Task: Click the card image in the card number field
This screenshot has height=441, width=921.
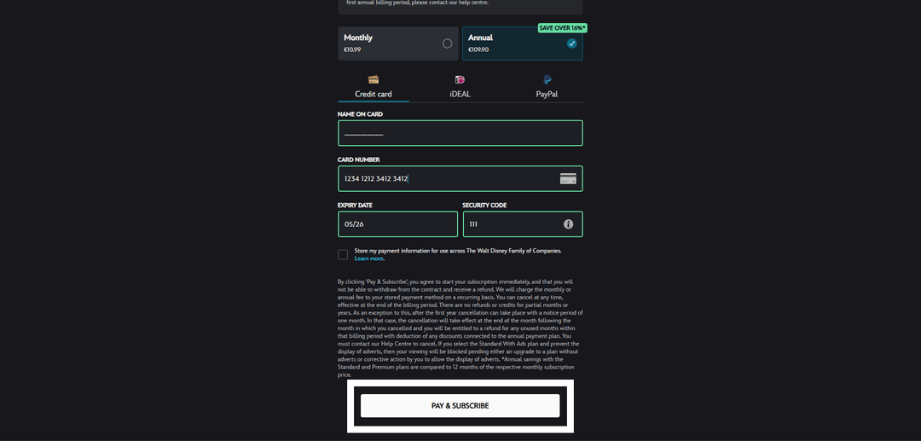Action: pos(568,178)
